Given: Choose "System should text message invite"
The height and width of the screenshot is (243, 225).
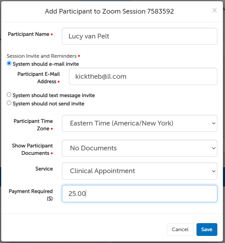Looking at the screenshot, I should tap(9, 95).
